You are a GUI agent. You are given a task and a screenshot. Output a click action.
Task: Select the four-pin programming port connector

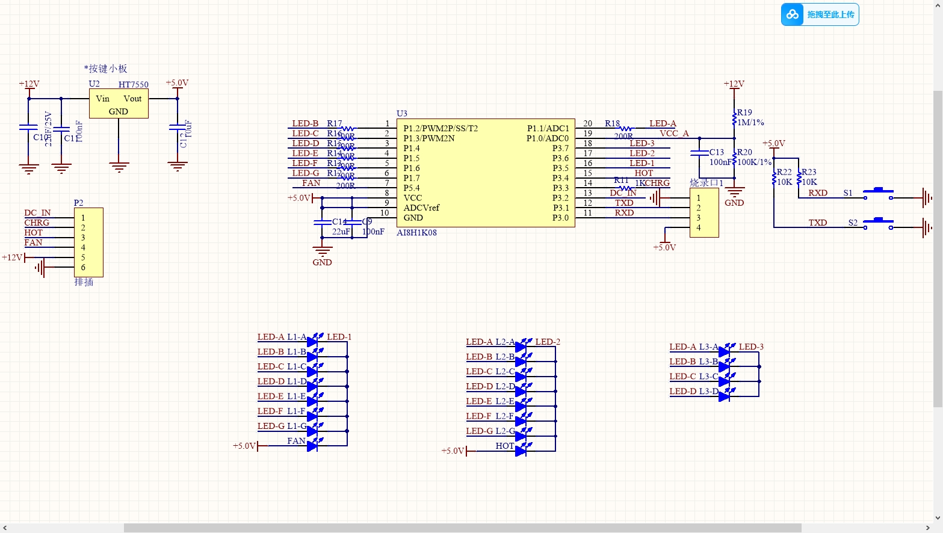(x=704, y=212)
